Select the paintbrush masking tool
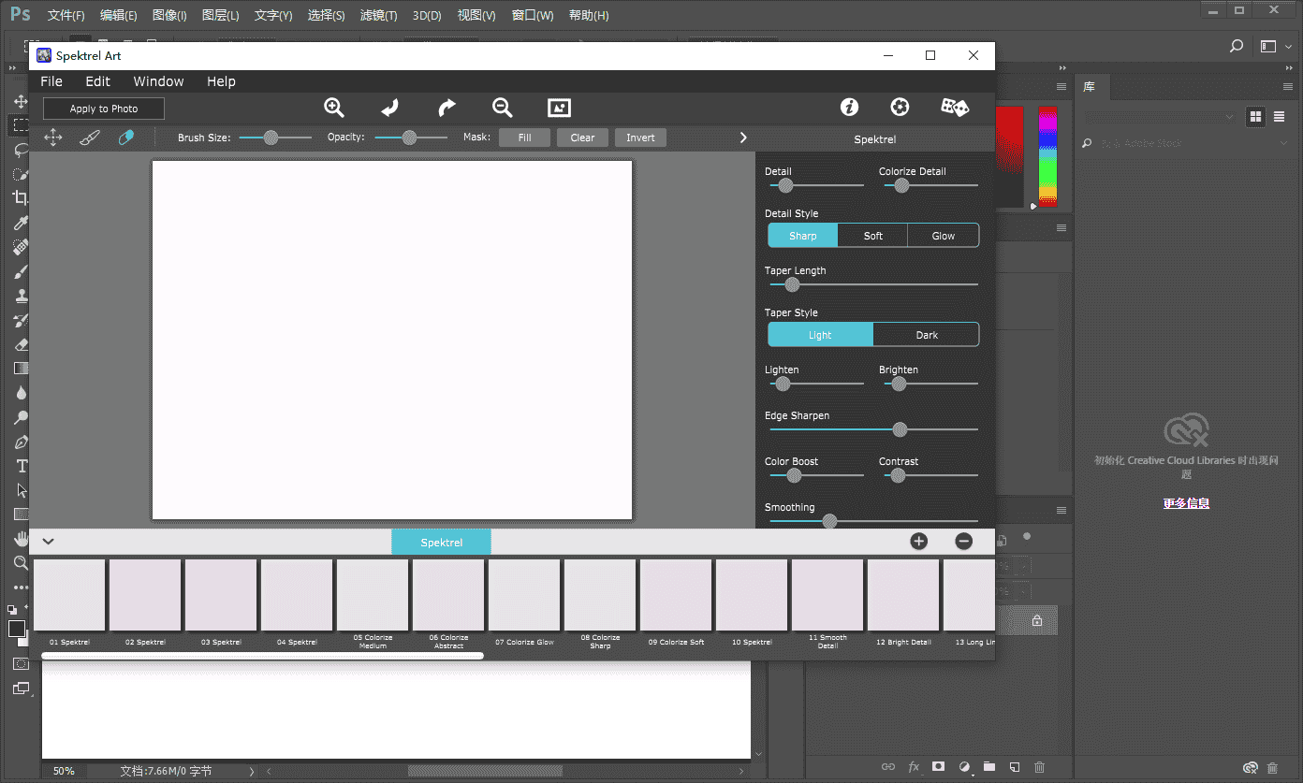The image size is (1303, 783). (x=89, y=138)
